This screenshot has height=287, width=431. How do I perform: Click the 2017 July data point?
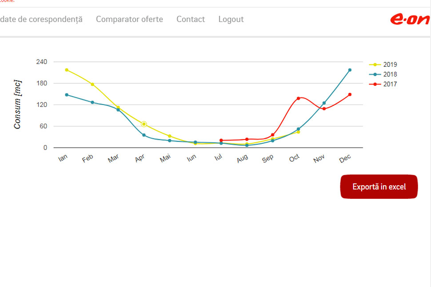(221, 140)
